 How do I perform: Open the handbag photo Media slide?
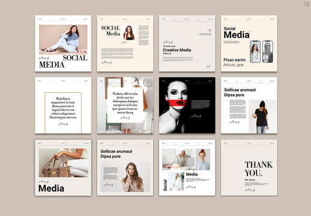click(x=63, y=167)
